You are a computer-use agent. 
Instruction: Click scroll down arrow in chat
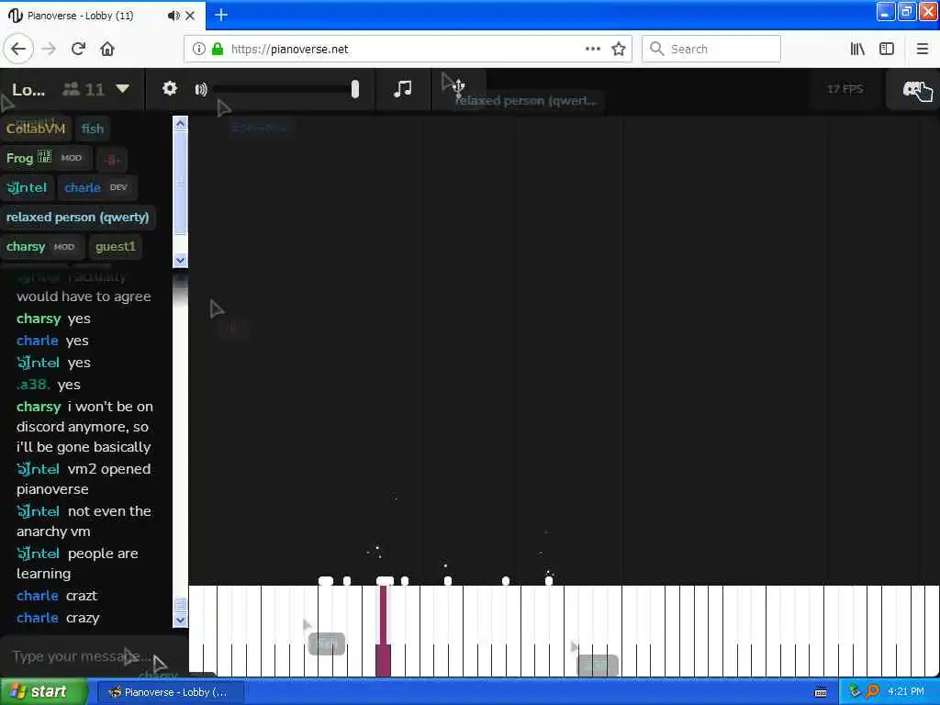pos(180,620)
